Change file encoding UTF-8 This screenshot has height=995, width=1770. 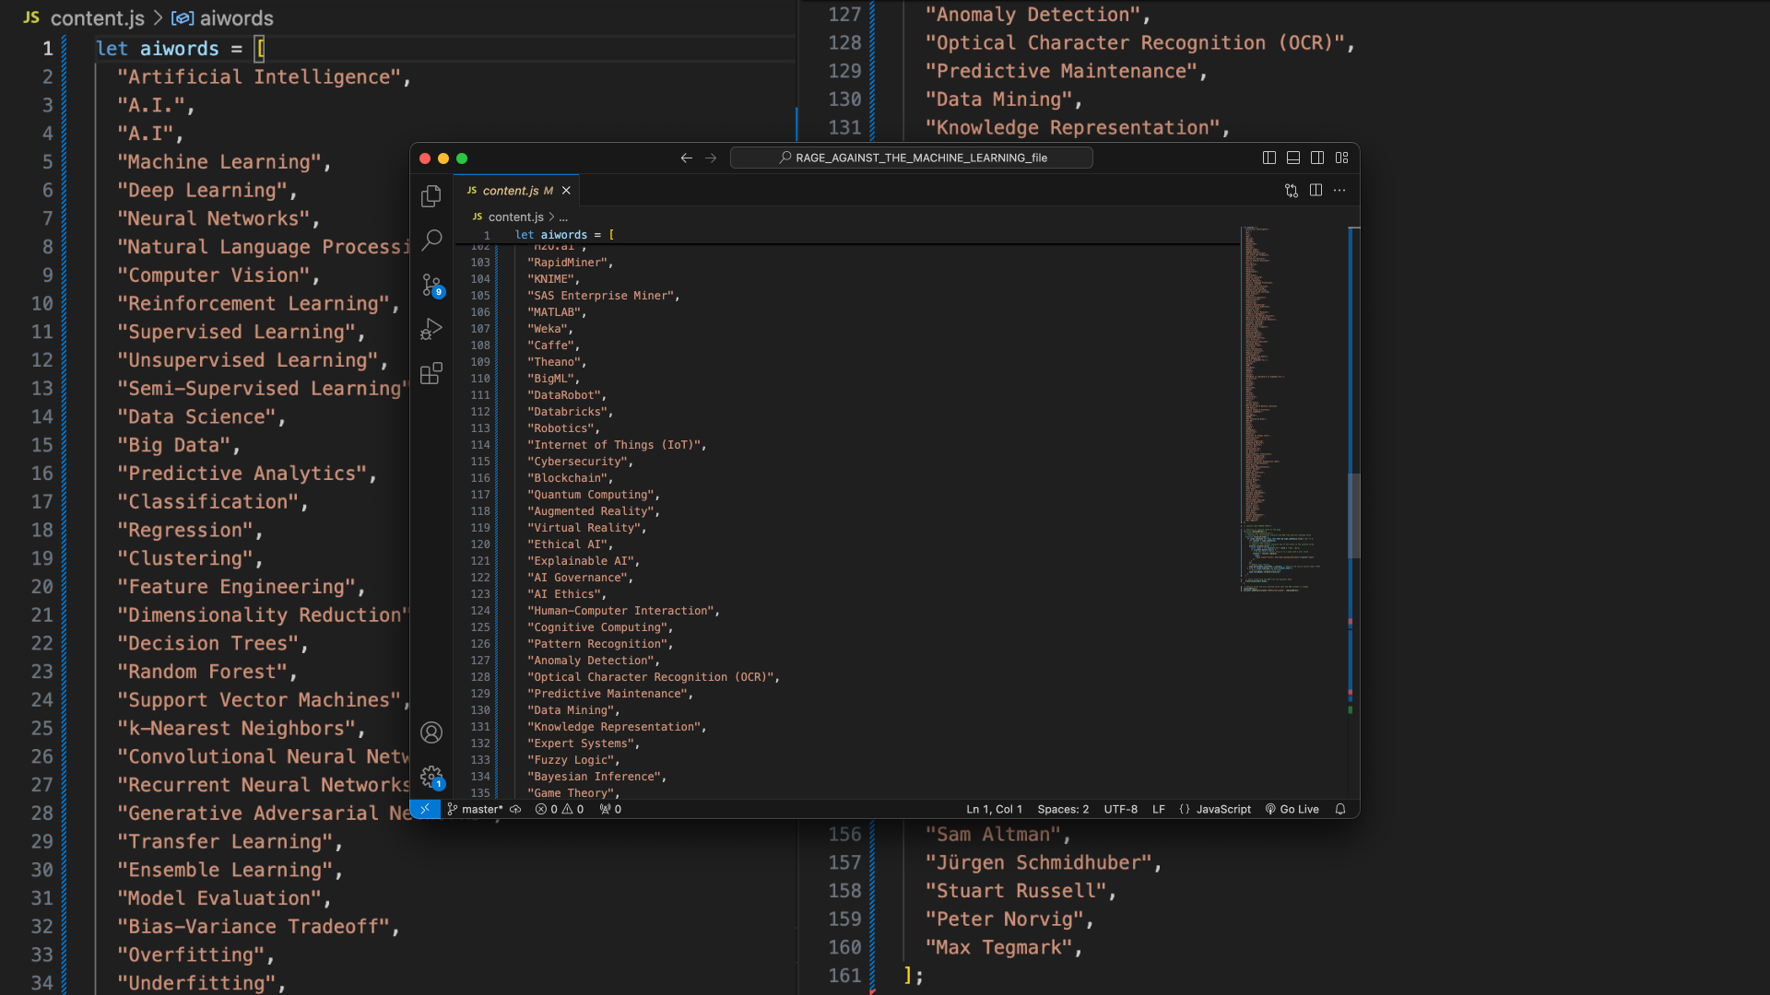(x=1120, y=810)
